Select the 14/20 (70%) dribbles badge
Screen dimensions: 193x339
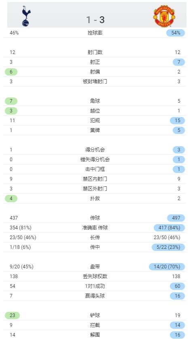(167, 267)
